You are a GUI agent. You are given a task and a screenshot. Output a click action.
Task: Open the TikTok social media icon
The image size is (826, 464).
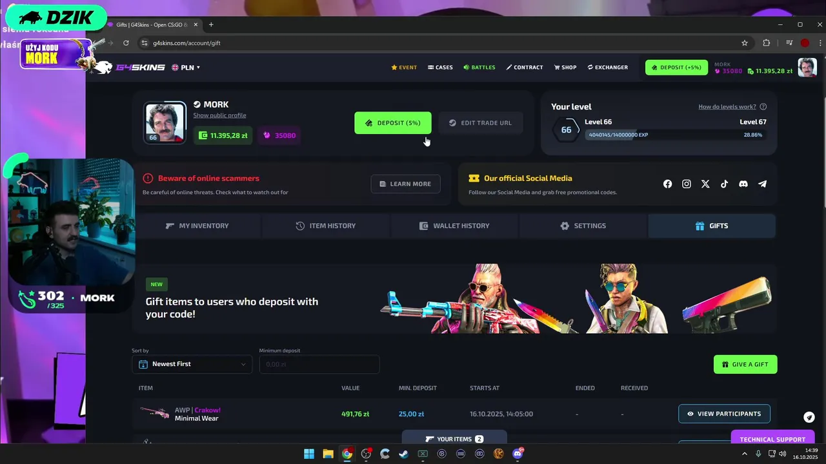[724, 184]
